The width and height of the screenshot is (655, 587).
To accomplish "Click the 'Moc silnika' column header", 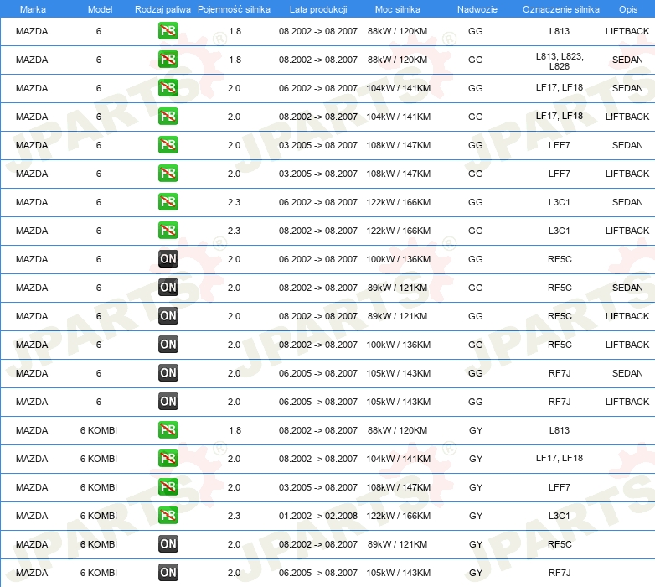I will click(x=398, y=8).
